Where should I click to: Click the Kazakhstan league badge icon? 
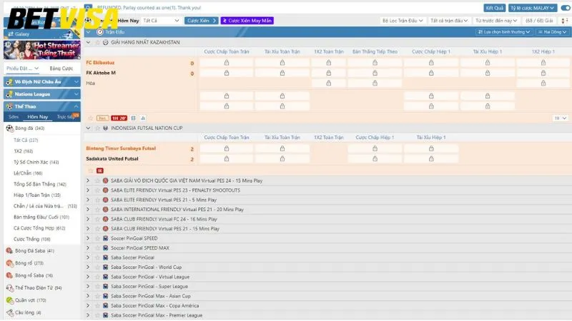point(105,42)
